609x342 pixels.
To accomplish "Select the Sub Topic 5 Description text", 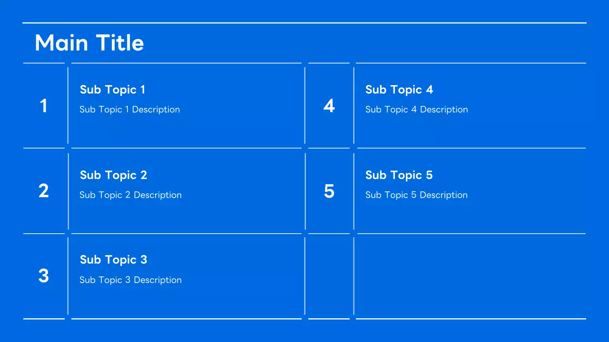I will pyautogui.click(x=416, y=195).
